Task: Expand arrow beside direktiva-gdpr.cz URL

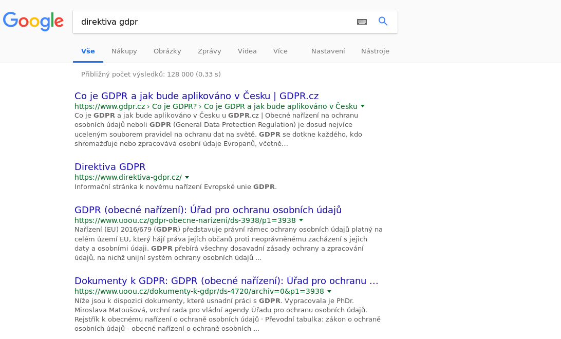Action: pos(187,177)
